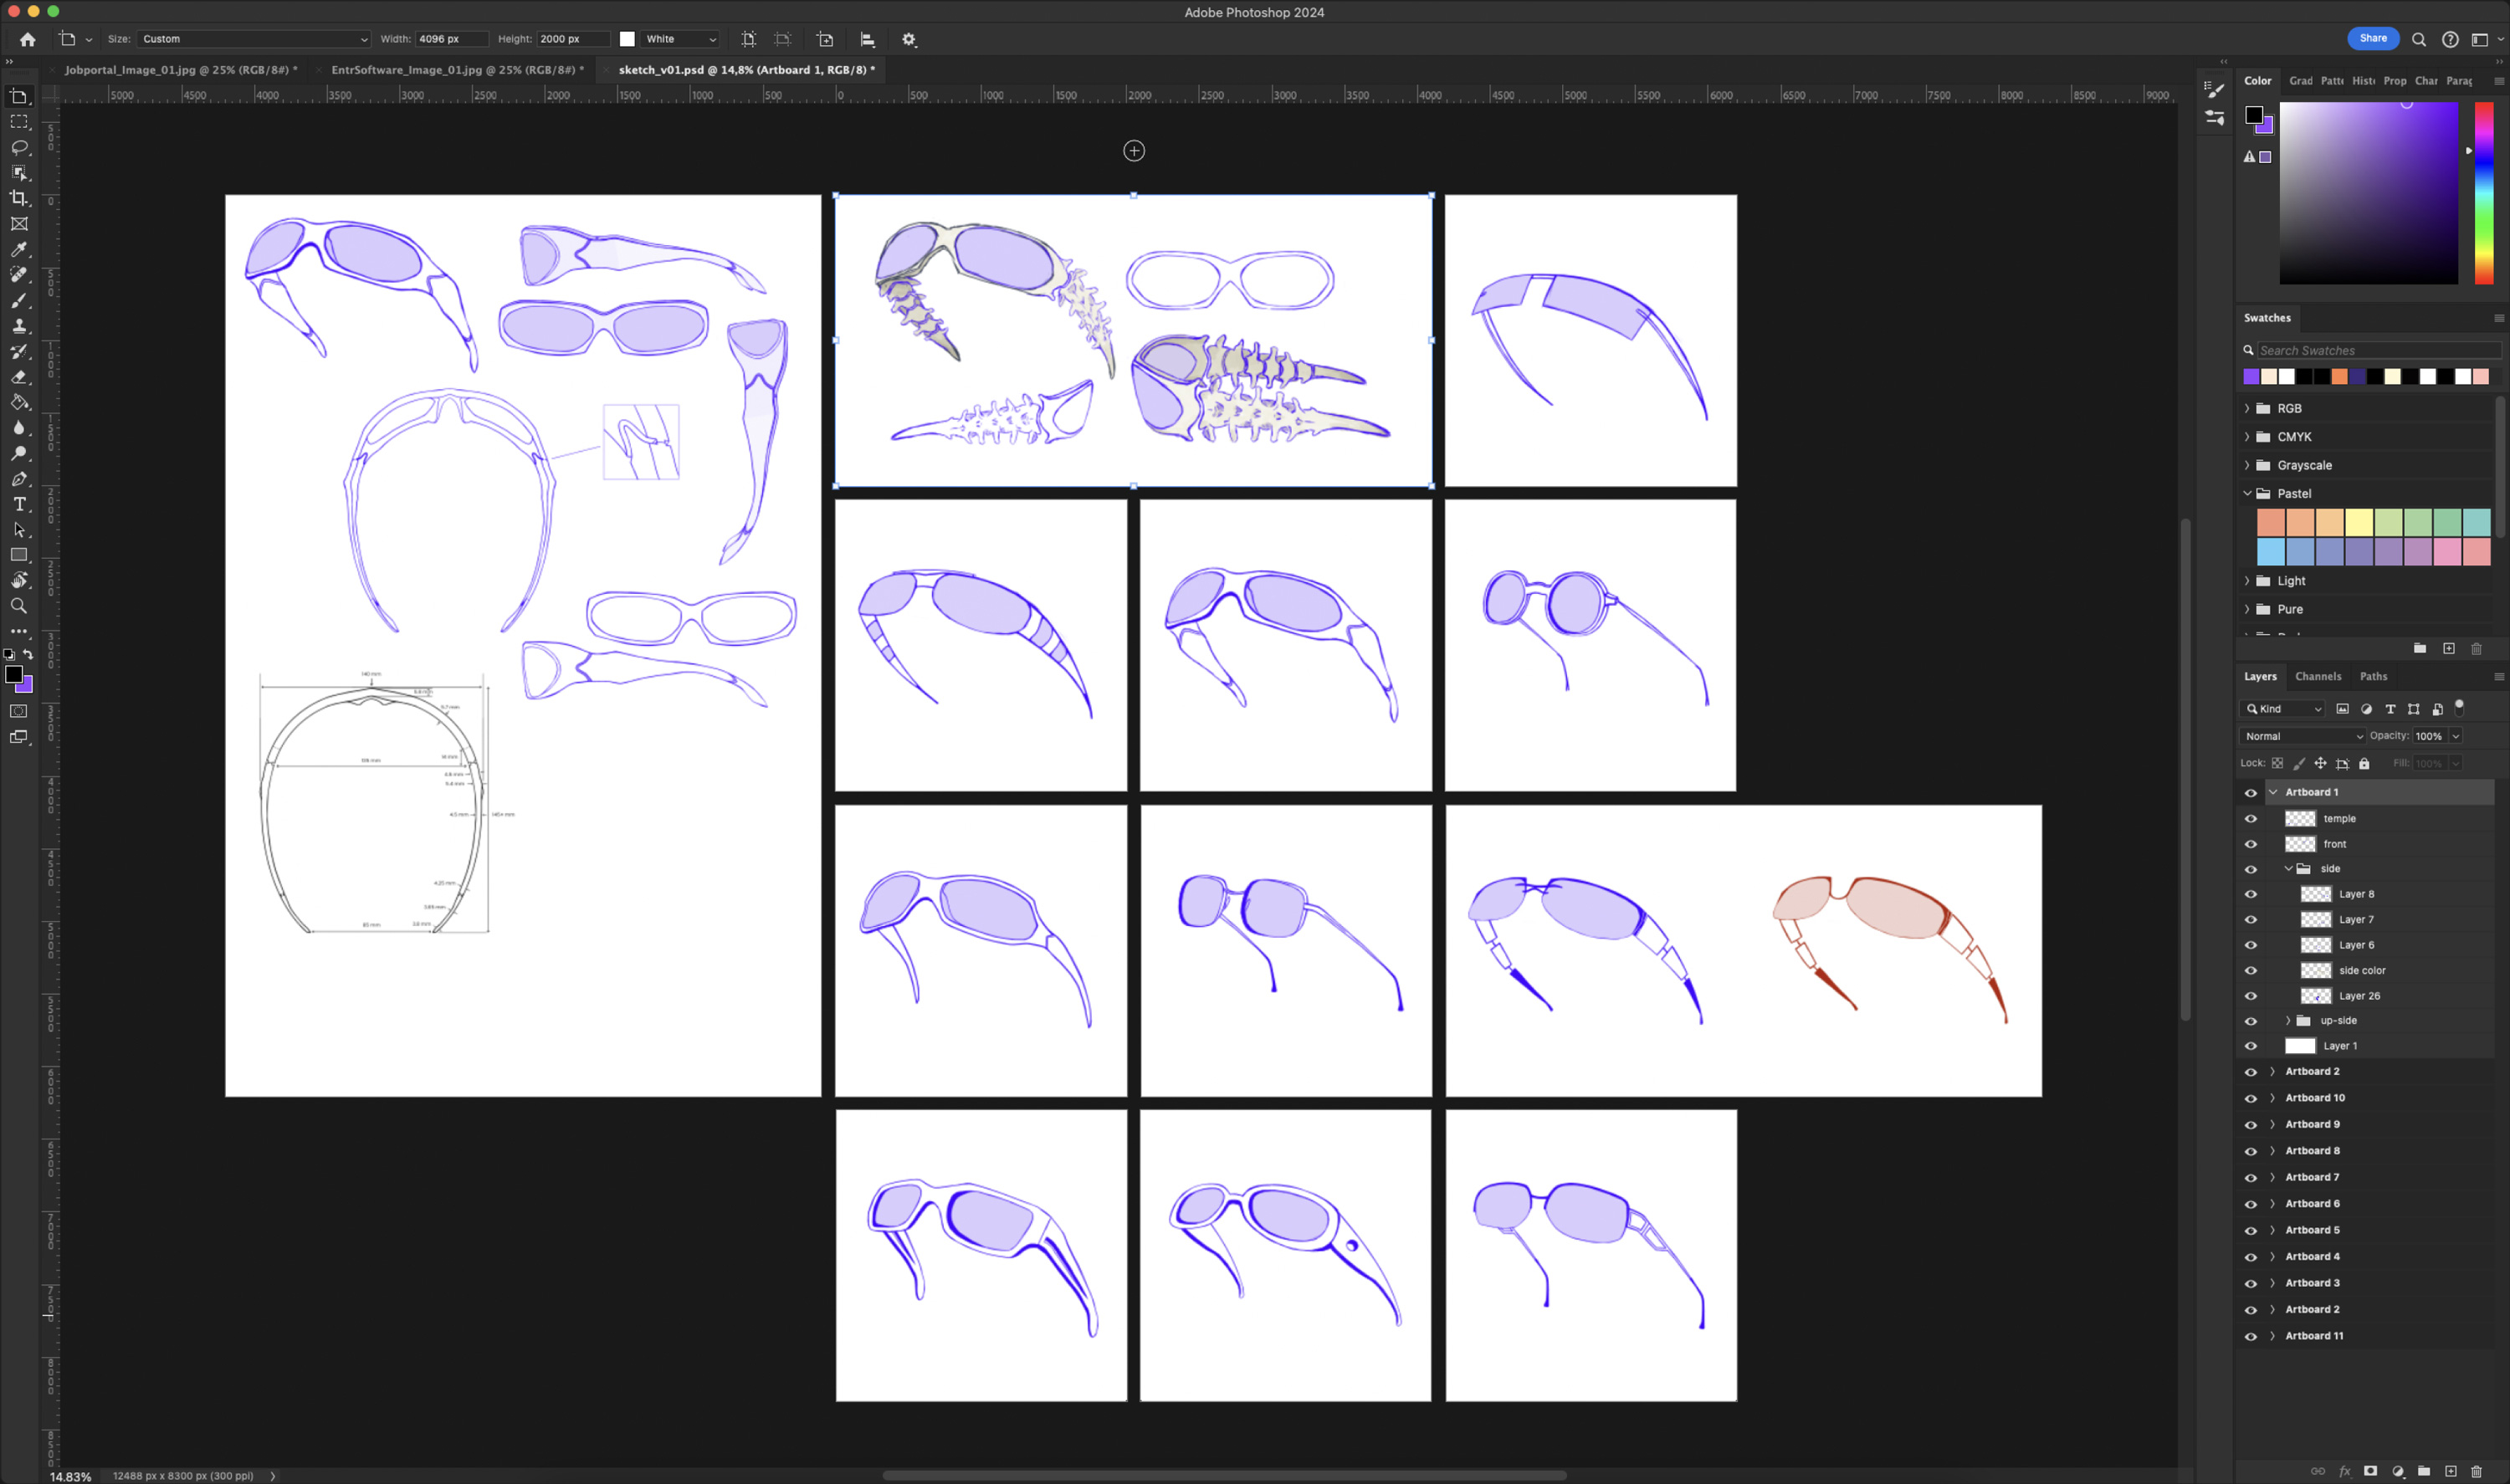Switch to Jobportal_Image_01.jpg document tab
Viewport: 2510px width, 1484px height.
click(181, 70)
